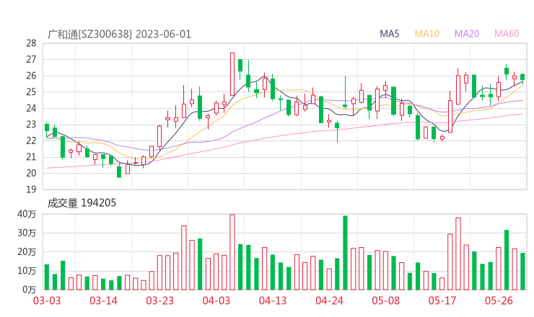Click the last green candlestick on the right
The height and width of the screenshot is (317, 534).
(x=522, y=77)
